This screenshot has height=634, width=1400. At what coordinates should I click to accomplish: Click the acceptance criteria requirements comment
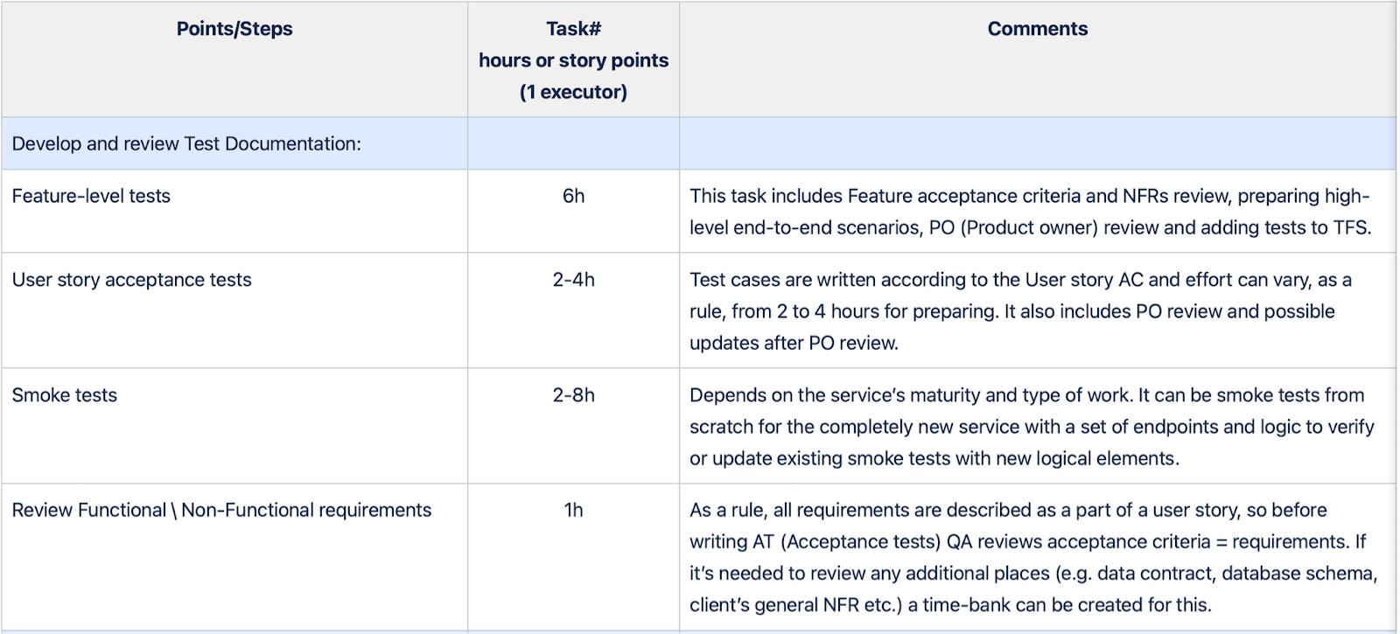pos(1028,542)
